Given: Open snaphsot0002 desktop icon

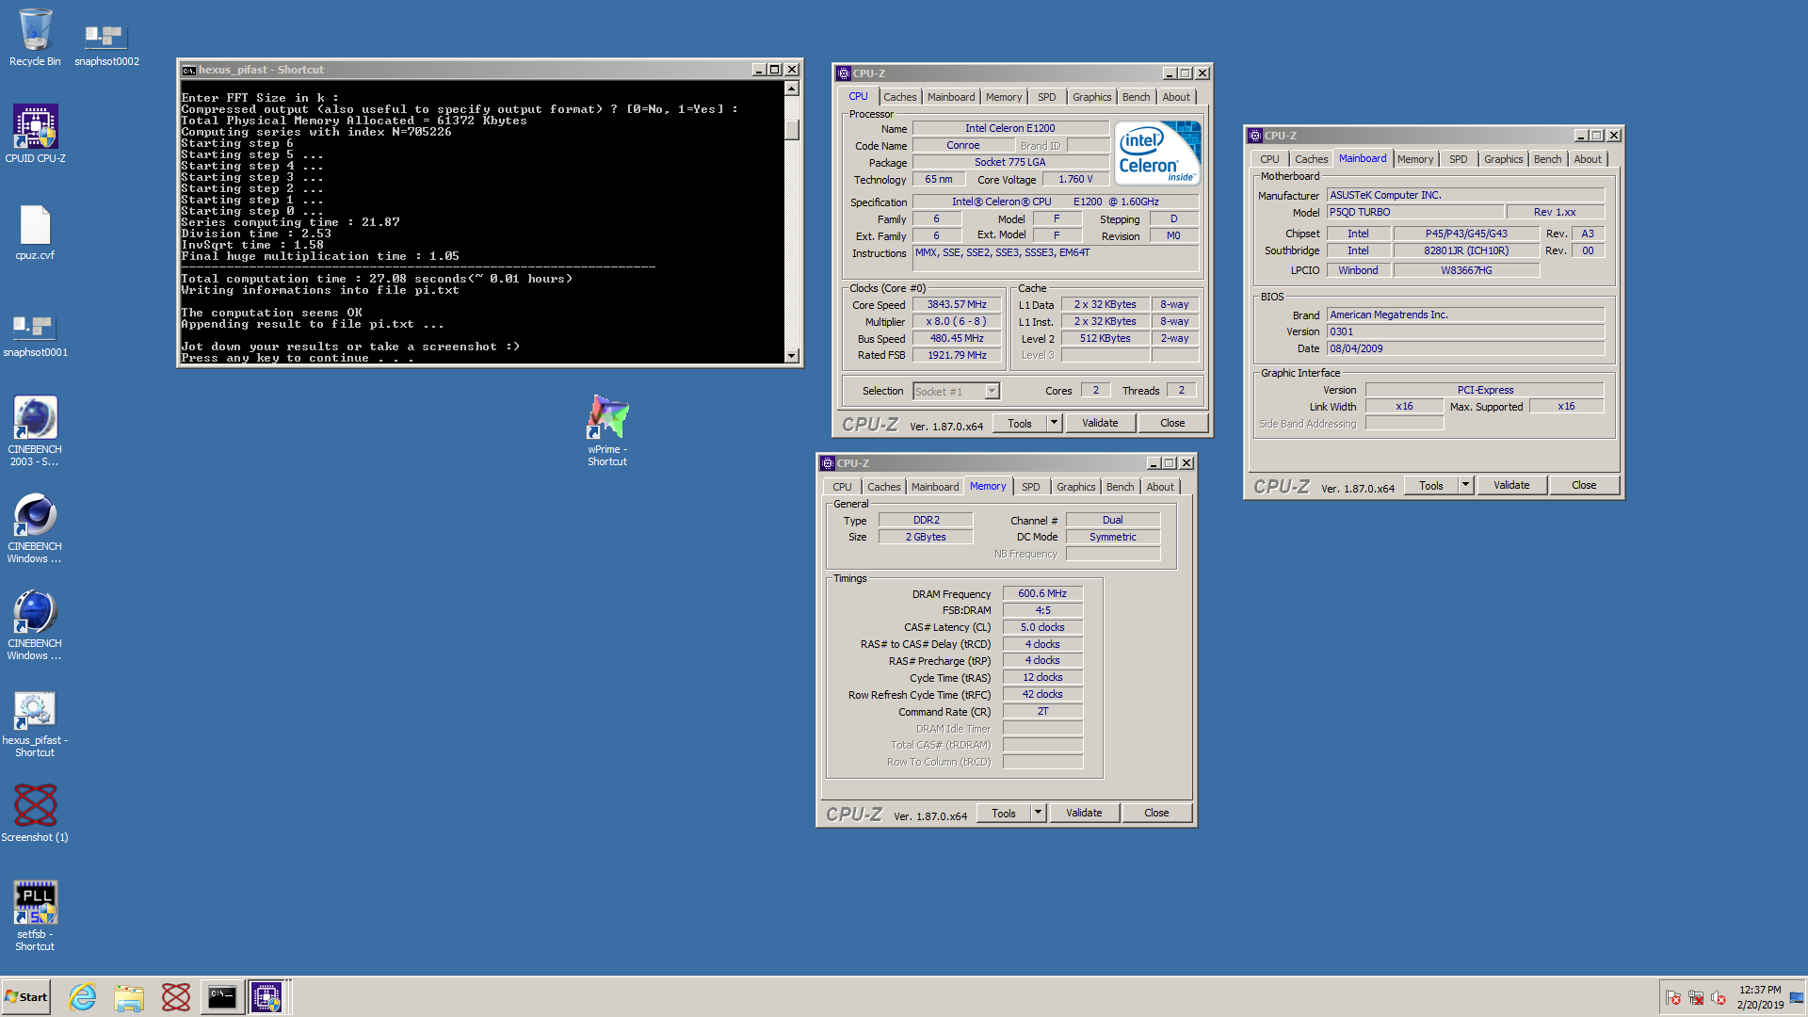Looking at the screenshot, I should pos(106,43).
